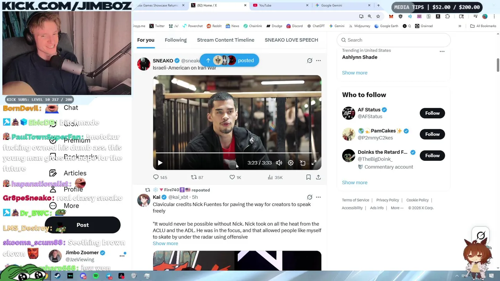Open Grok icon on Kai post
The width and height of the screenshot is (500, 281).
309,197
